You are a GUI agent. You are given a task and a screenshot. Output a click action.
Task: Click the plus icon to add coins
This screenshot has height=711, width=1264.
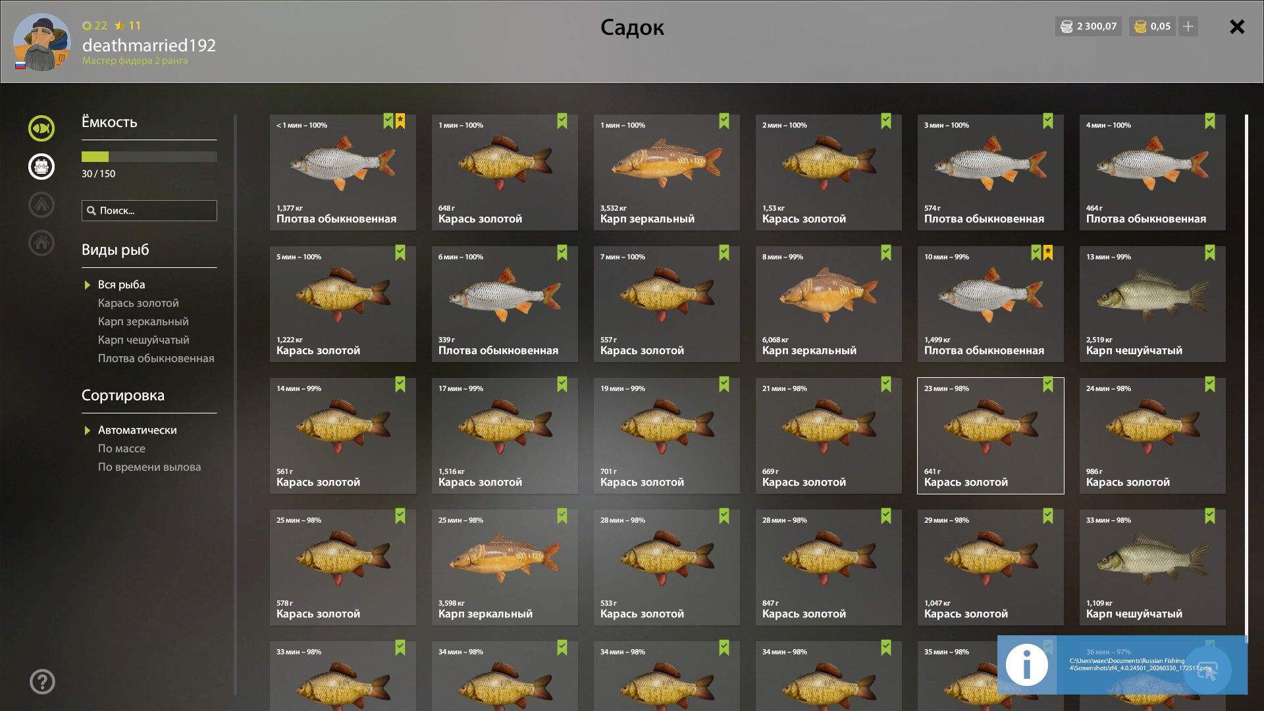click(1188, 26)
